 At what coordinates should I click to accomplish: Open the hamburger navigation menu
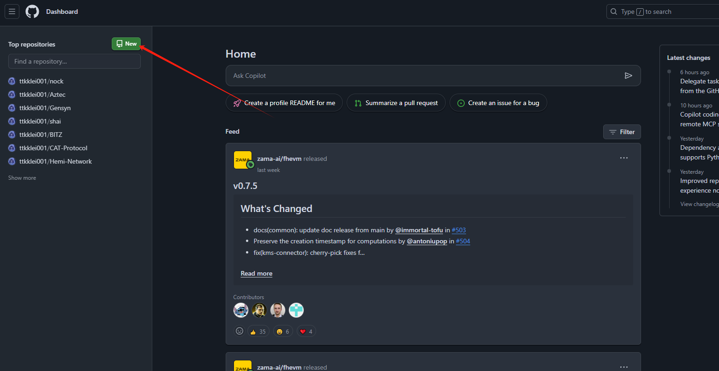click(12, 12)
